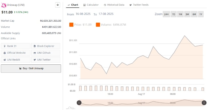Screen dimensions: 208x110
Task: Click the Aug 17 x-axis label
Action: pyautogui.click(x=141, y=94)
